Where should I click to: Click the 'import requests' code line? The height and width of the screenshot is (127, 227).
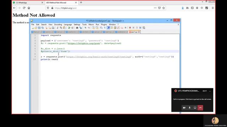tap(51, 35)
